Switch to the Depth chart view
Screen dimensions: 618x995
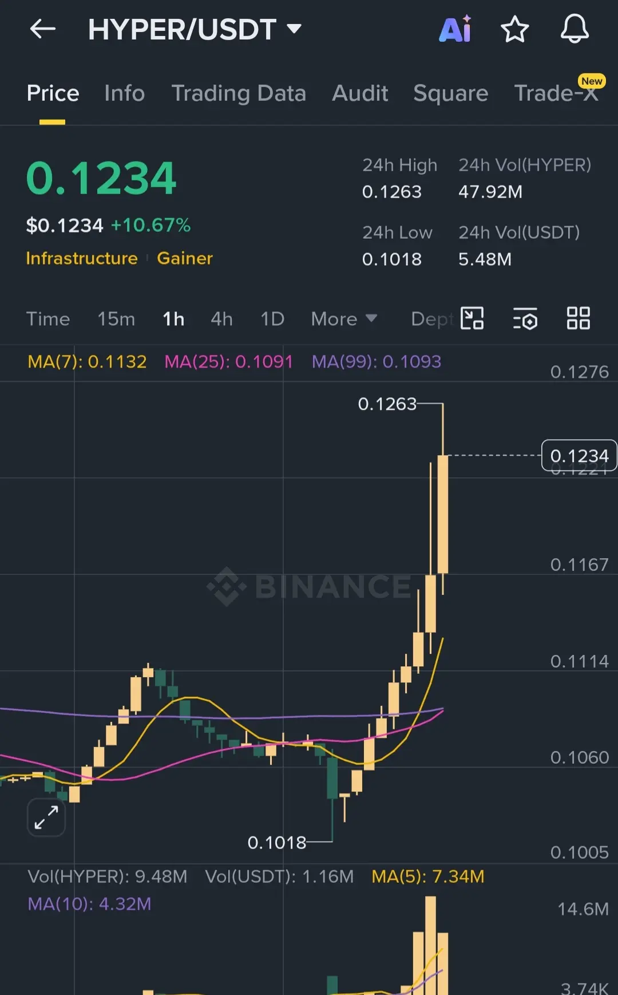click(x=433, y=319)
